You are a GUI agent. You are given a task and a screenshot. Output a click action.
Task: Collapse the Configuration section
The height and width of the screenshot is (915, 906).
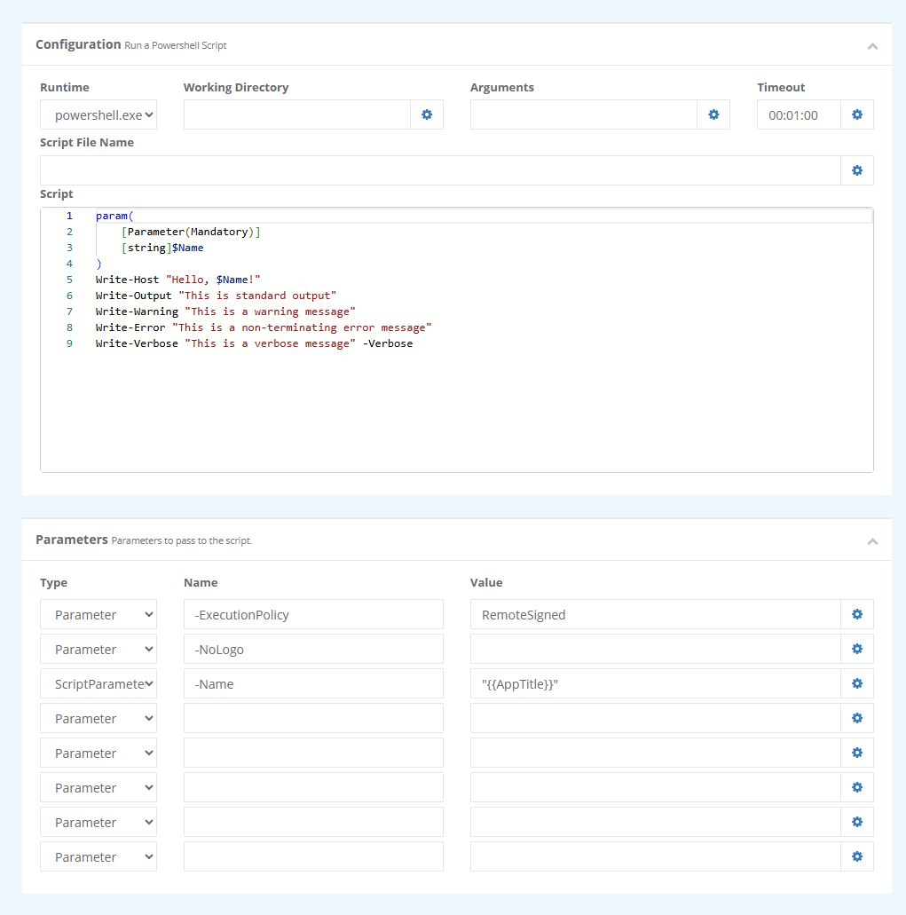[x=872, y=44]
